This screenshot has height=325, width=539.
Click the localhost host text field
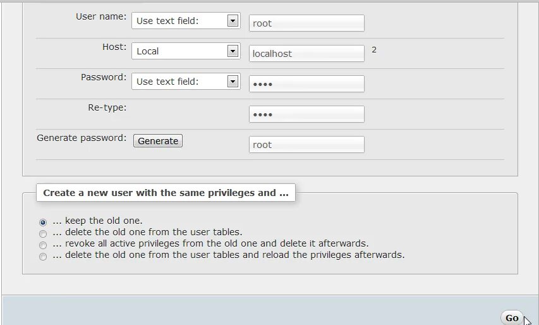coord(306,54)
